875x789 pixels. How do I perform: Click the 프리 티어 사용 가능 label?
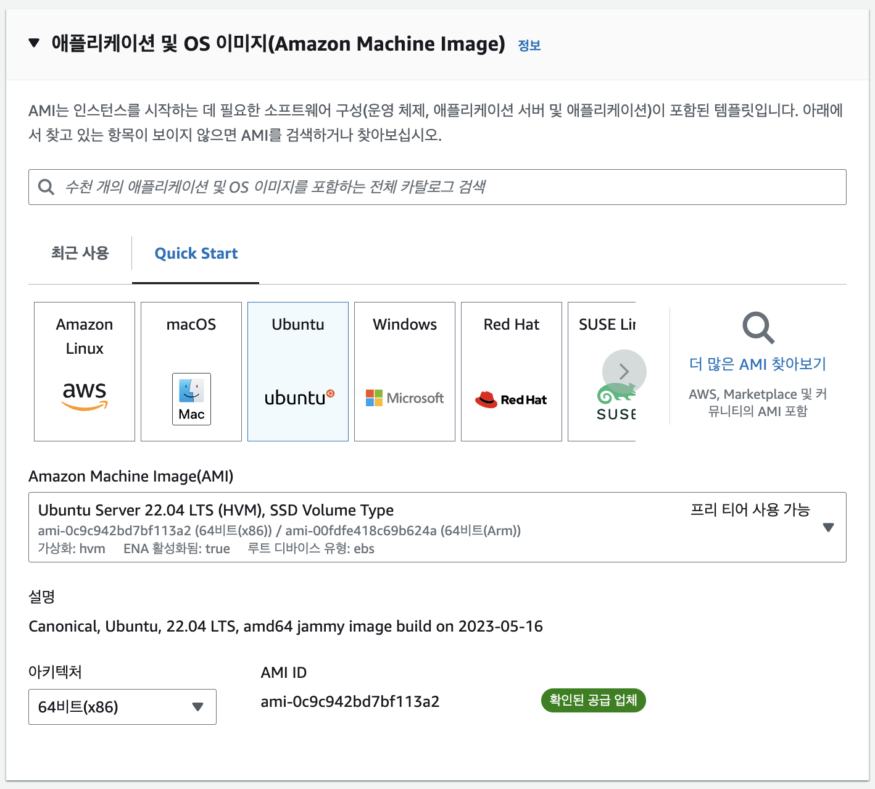click(750, 510)
